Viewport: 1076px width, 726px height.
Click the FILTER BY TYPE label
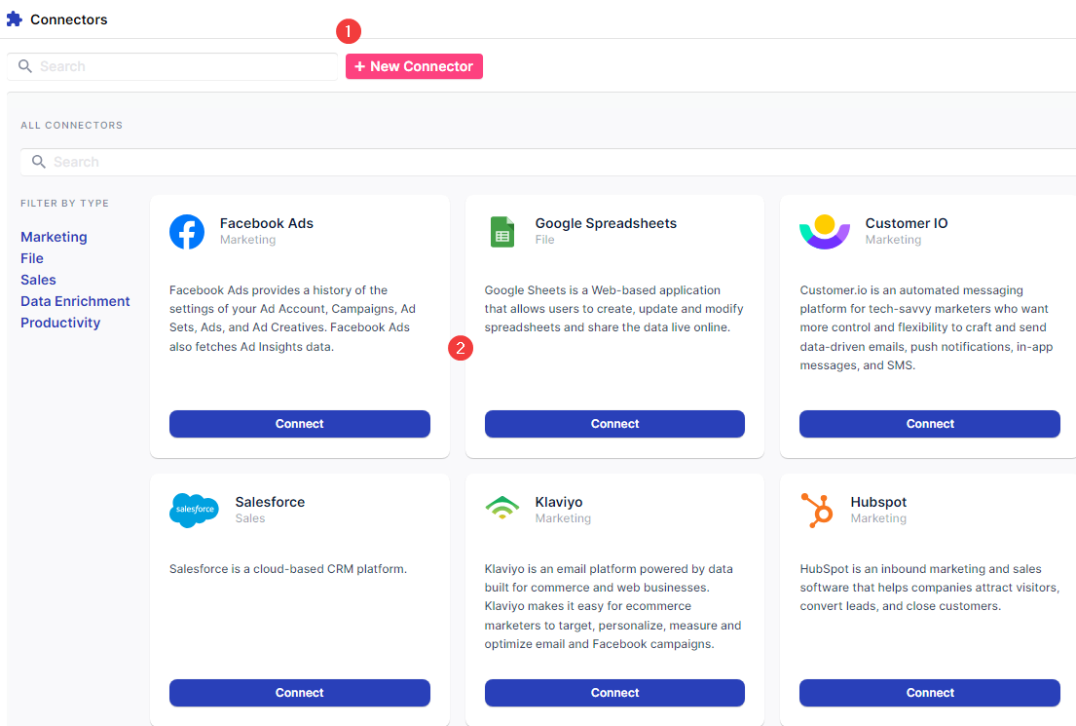[64, 204]
